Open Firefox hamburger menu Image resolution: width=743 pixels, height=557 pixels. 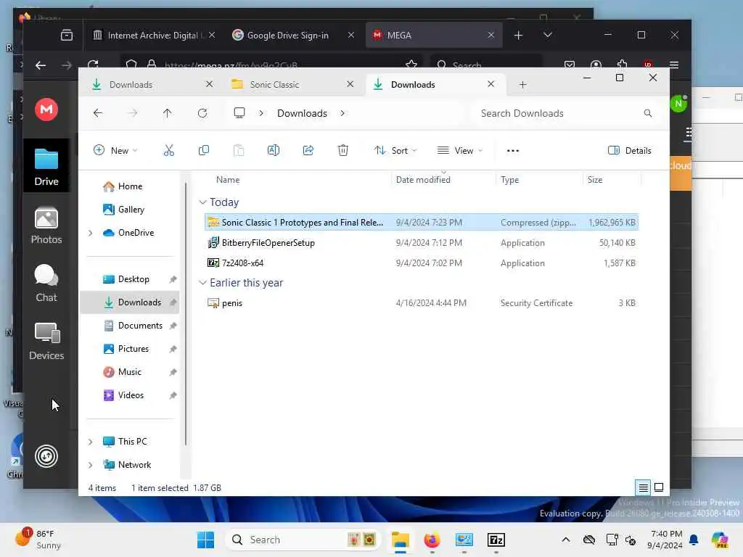tap(674, 65)
